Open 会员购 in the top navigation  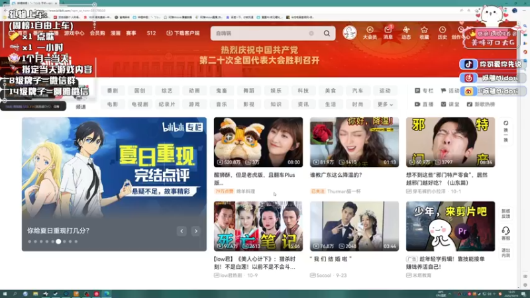coord(97,33)
